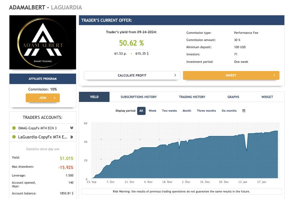Screen dimensions: 285x199
Task: Click the 61.53 p. points value
Action: 120,53
